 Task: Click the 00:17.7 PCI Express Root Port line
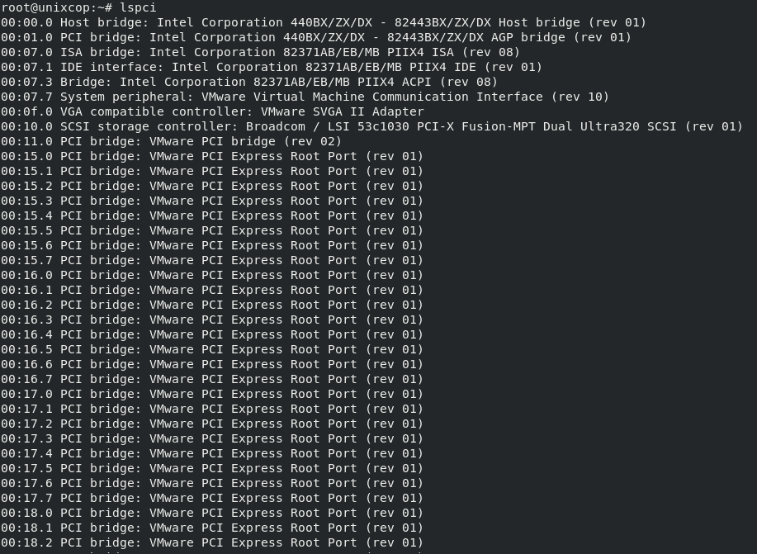click(212, 498)
